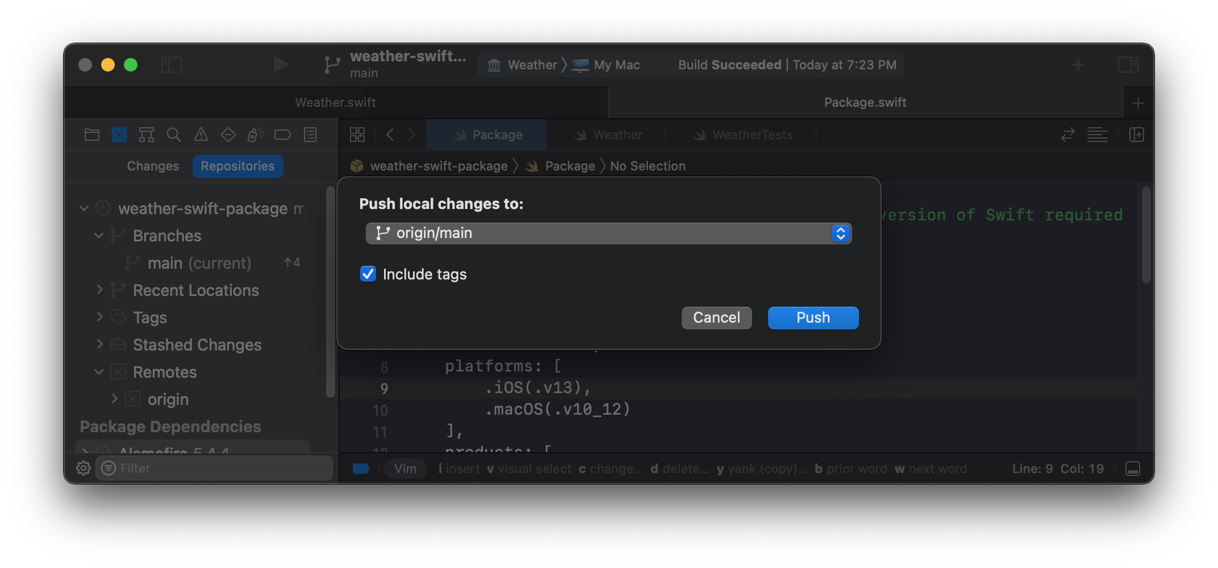The image size is (1218, 568).
Task: Open the Debug navigator spray icon
Action: [256, 135]
